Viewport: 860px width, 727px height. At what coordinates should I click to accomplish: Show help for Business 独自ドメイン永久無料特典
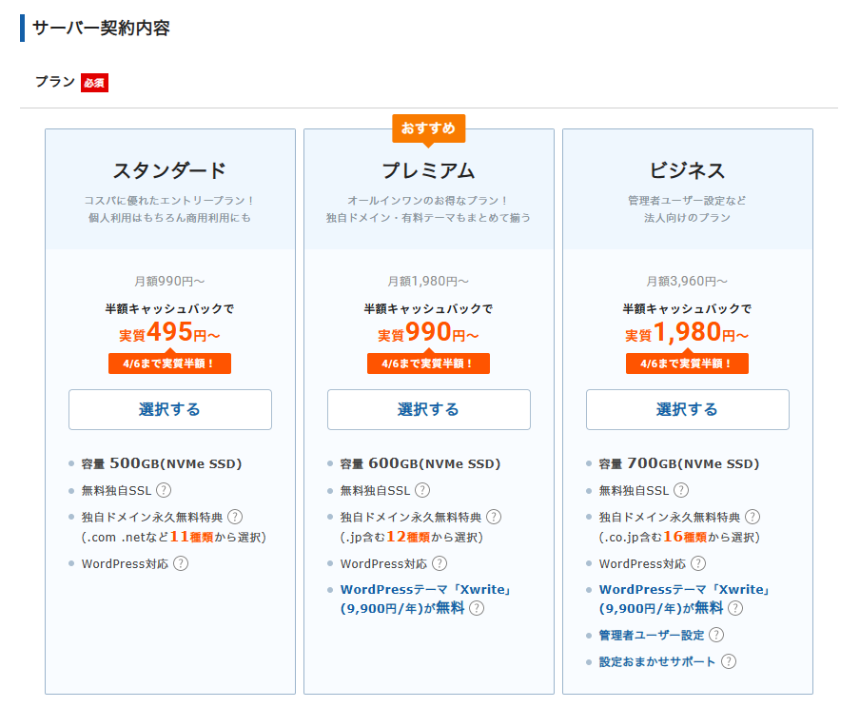(x=752, y=517)
